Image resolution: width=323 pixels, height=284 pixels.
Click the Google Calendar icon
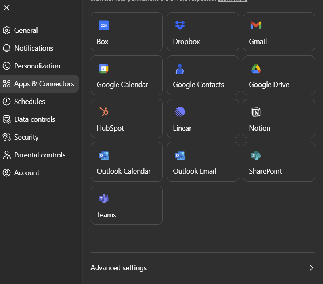click(104, 69)
